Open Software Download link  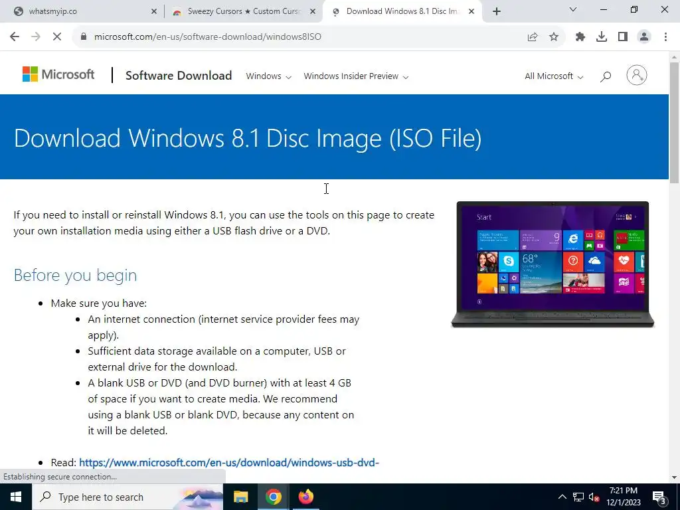(x=179, y=76)
